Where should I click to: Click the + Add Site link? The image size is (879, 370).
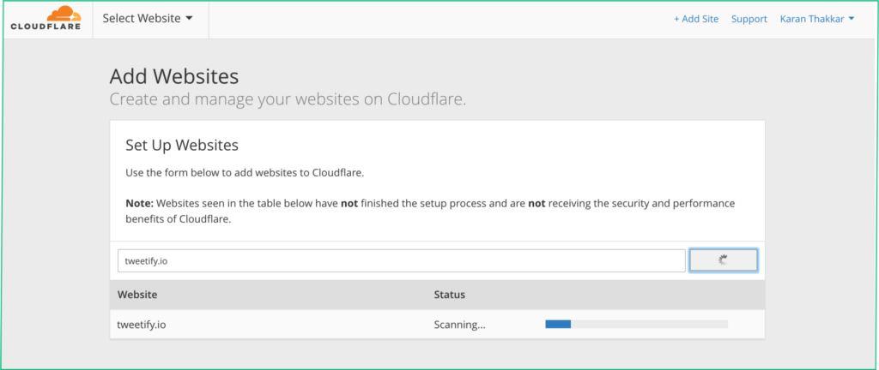695,19
